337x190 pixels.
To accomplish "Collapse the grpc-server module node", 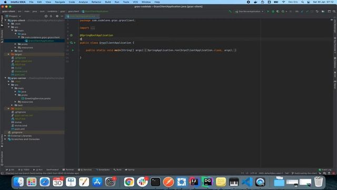I will (6, 78).
